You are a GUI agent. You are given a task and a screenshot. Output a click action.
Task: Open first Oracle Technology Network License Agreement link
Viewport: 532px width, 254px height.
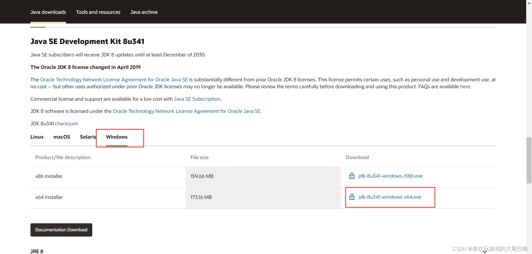(x=114, y=80)
